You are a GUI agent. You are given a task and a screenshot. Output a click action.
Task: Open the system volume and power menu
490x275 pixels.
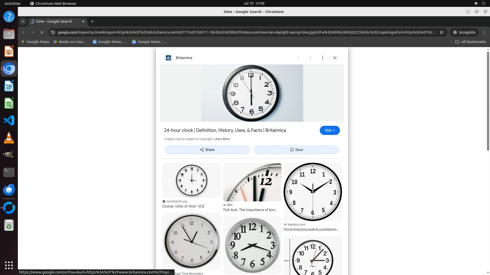[480, 3]
